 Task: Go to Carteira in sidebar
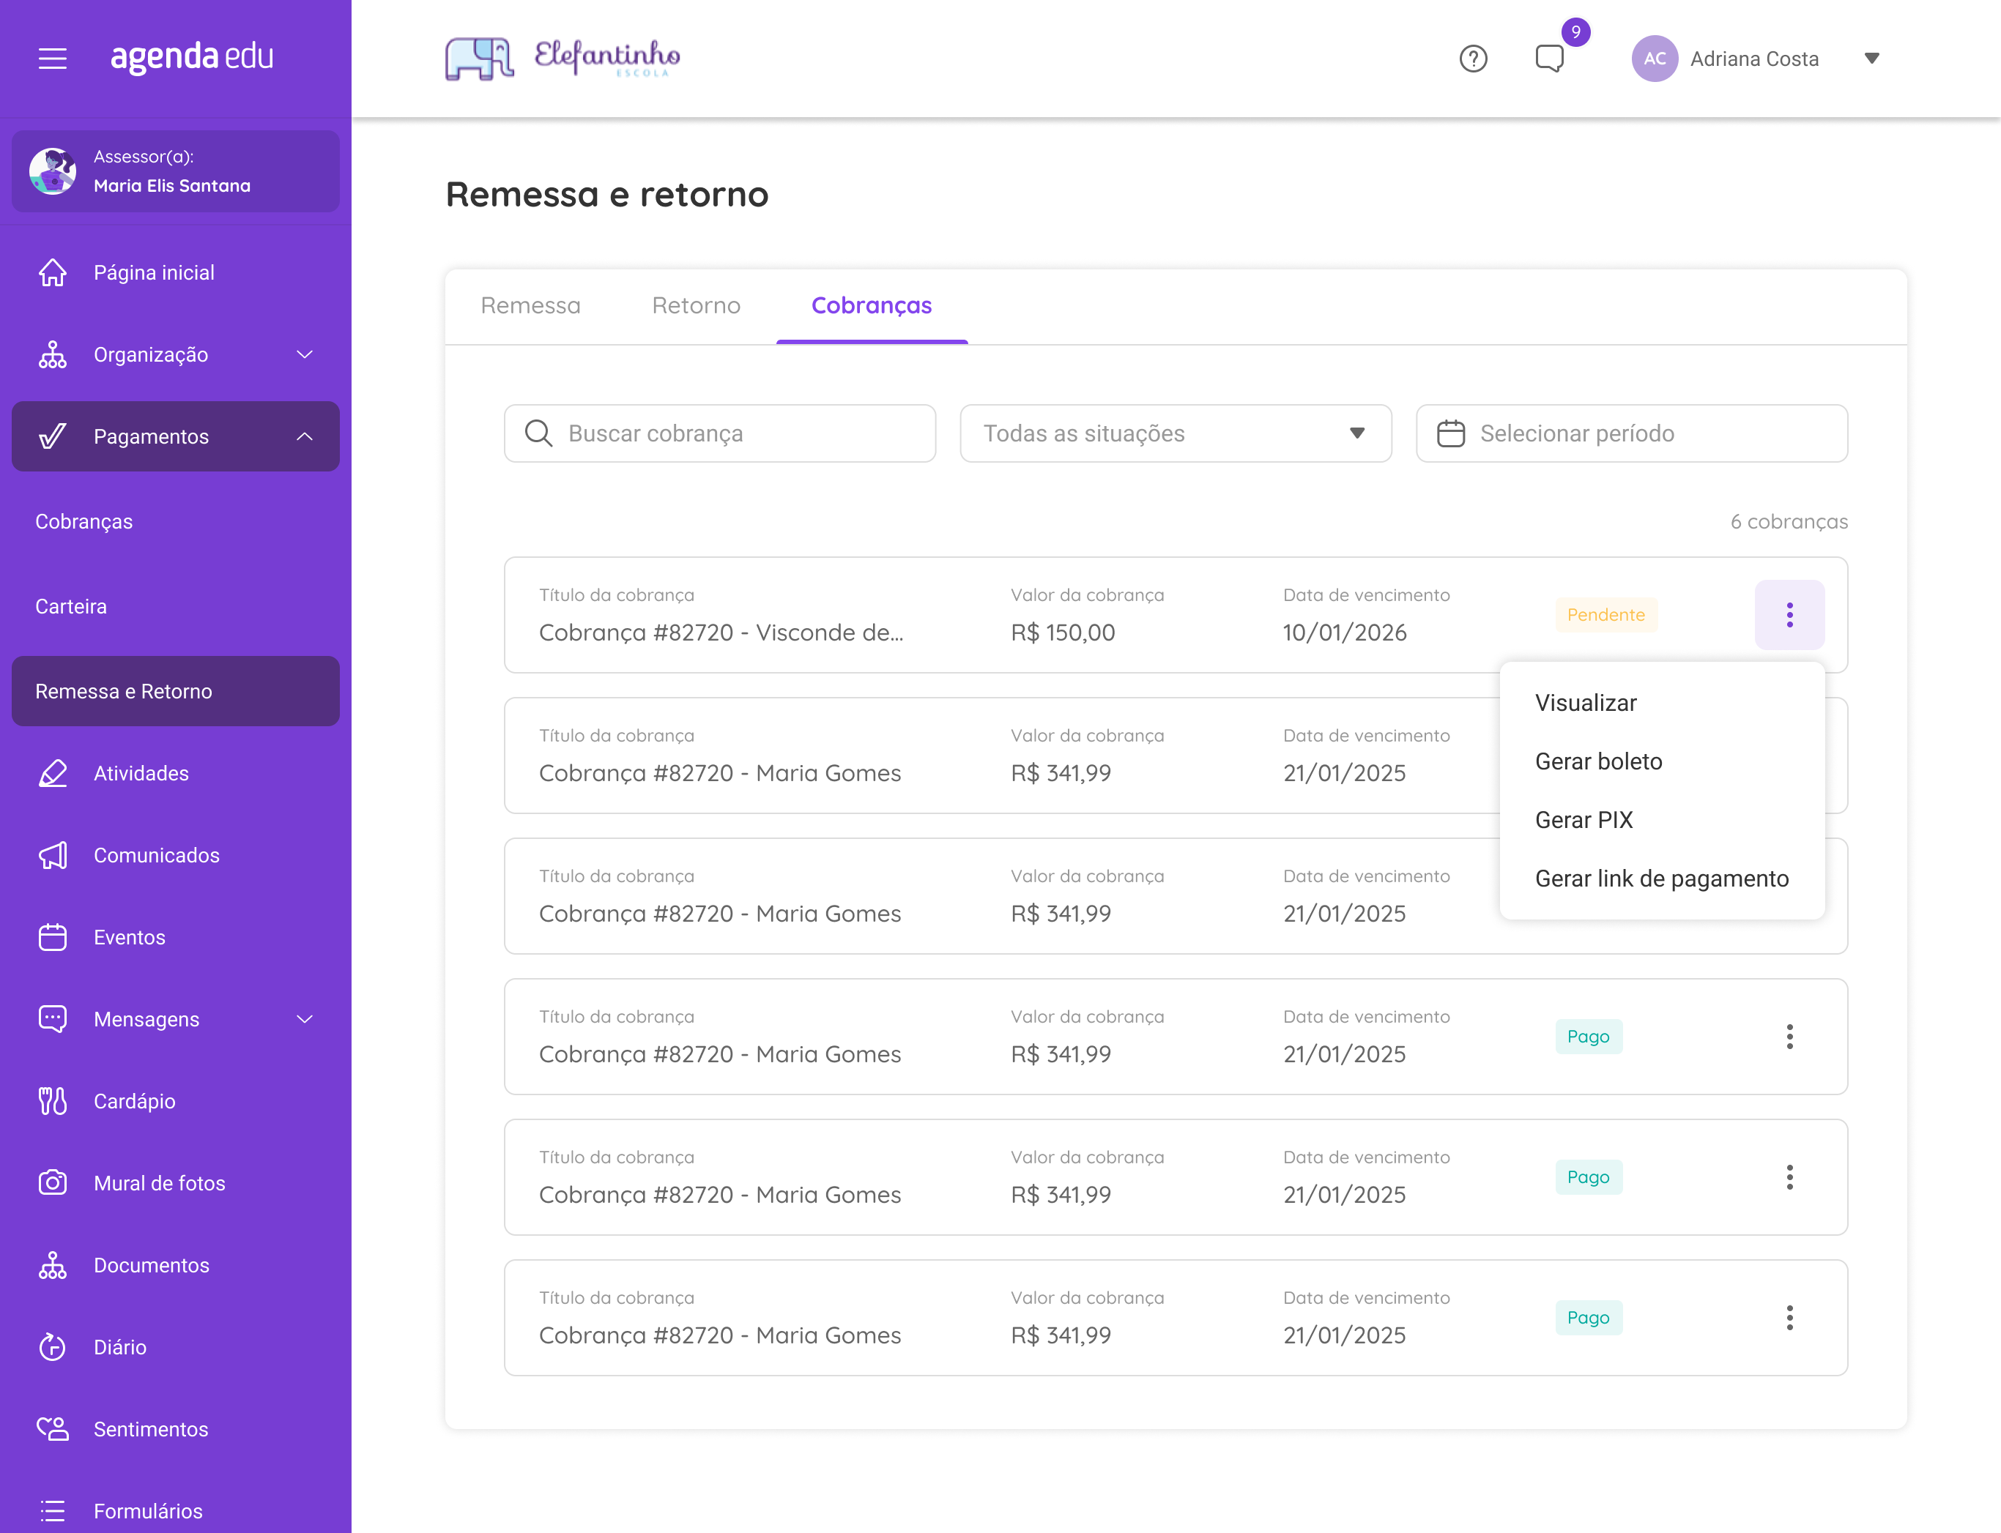click(x=71, y=606)
